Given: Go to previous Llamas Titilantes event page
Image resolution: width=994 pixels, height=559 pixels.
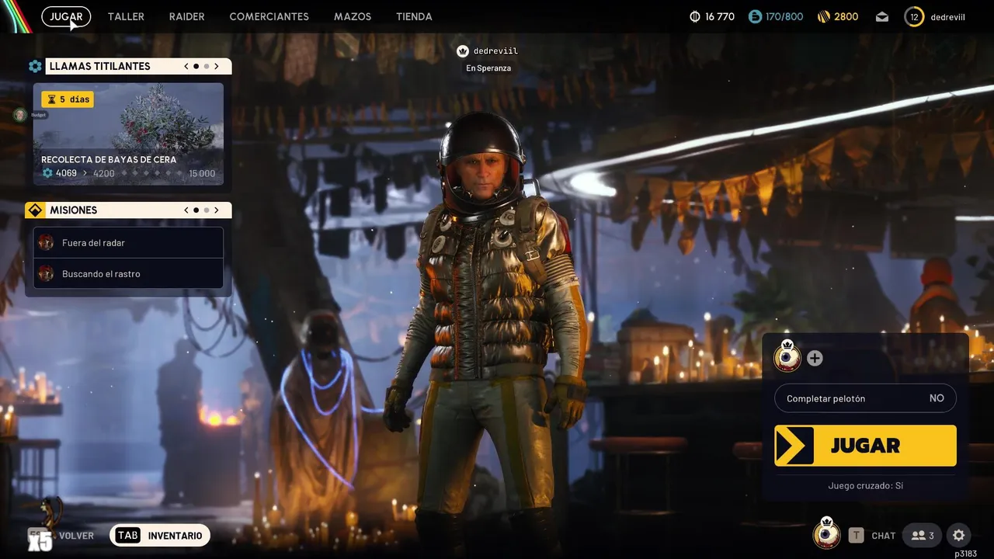Looking at the screenshot, I should click(x=186, y=66).
